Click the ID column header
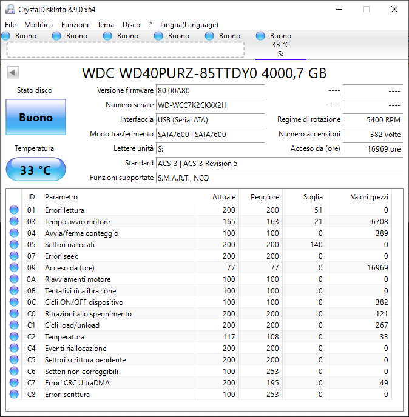The height and width of the screenshot is (417, 409). pyautogui.click(x=31, y=197)
